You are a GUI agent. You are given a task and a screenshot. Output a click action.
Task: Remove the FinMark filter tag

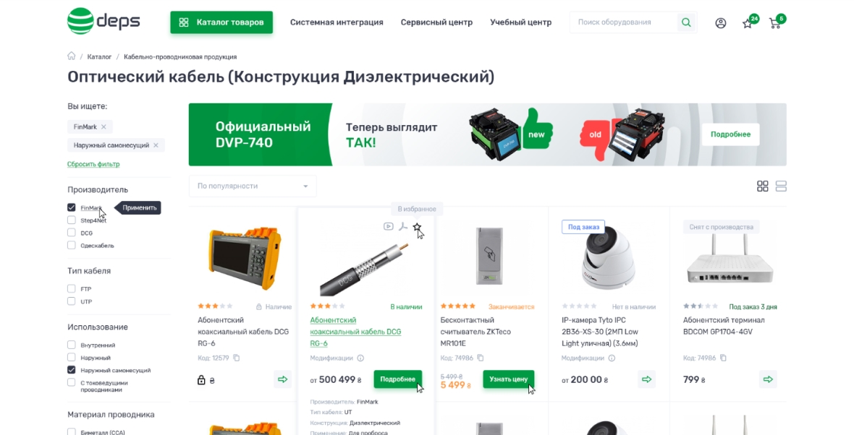pyautogui.click(x=103, y=126)
